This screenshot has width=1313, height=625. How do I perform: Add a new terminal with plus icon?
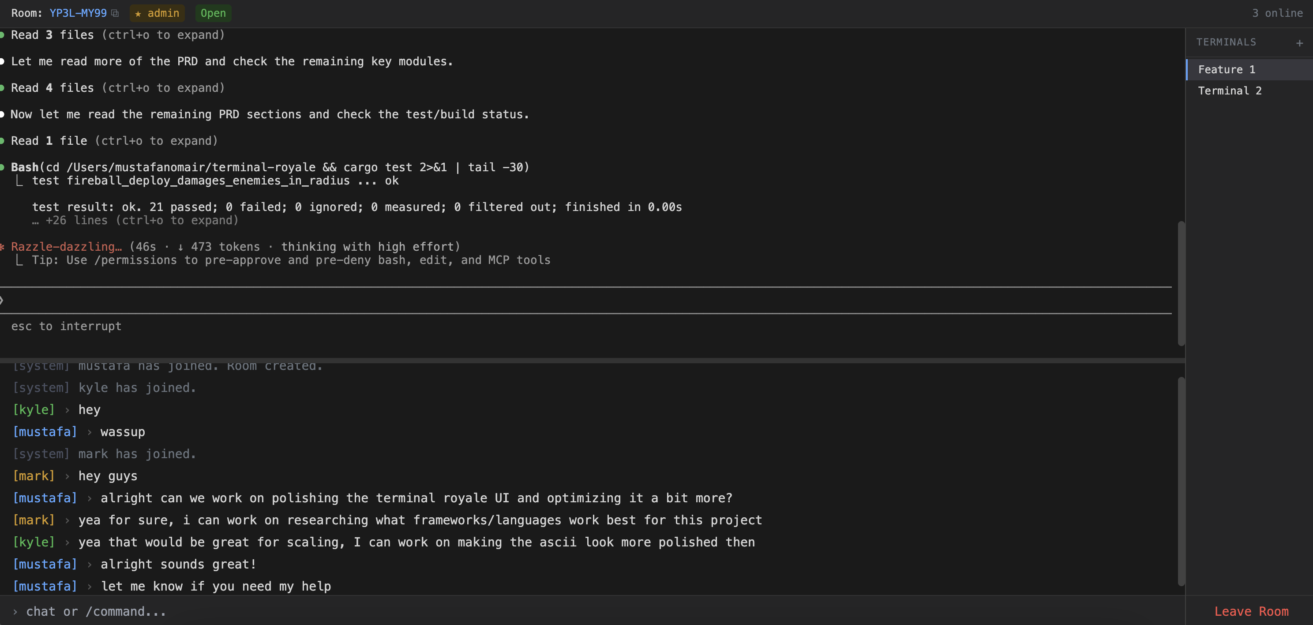click(1299, 43)
